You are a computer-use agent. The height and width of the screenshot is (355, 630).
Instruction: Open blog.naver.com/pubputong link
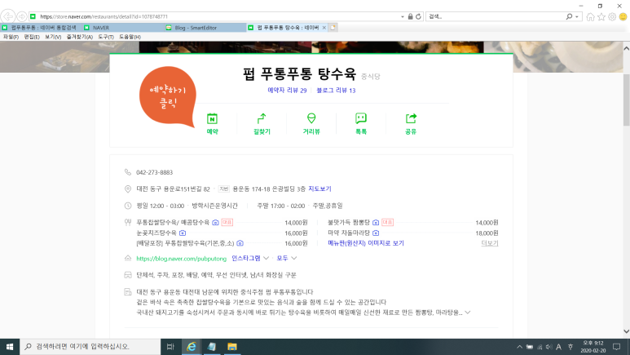[181, 259]
